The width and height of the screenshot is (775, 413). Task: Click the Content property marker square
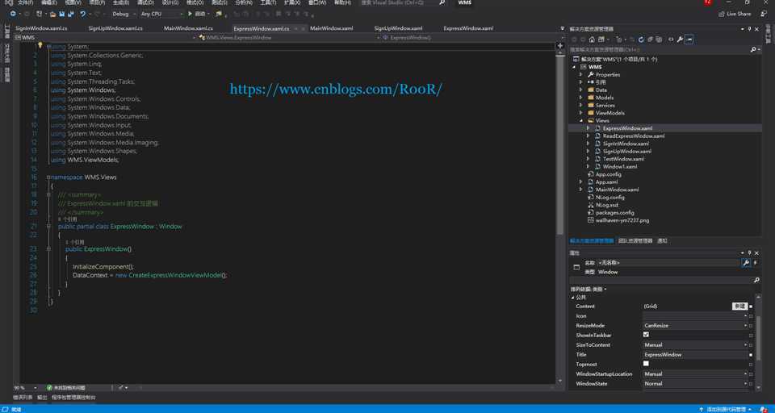click(x=751, y=307)
